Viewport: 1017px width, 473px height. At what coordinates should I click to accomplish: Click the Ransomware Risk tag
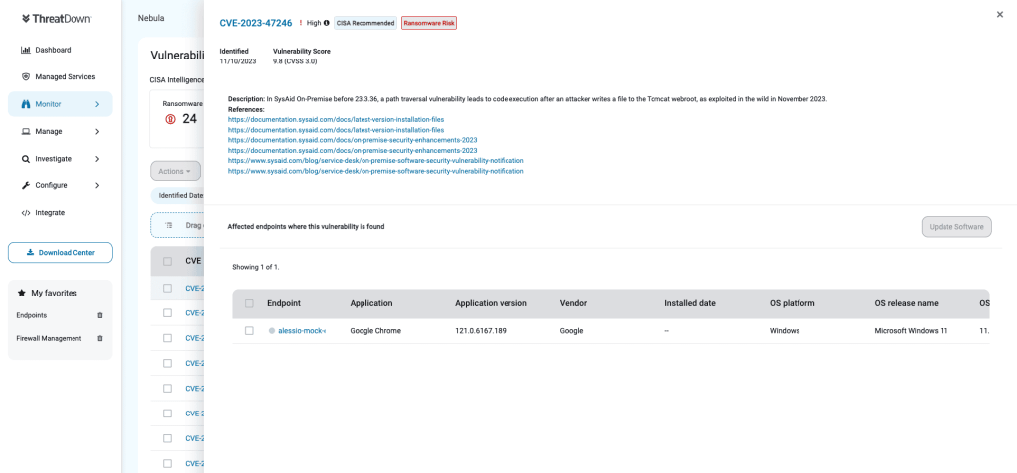[429, 23]
